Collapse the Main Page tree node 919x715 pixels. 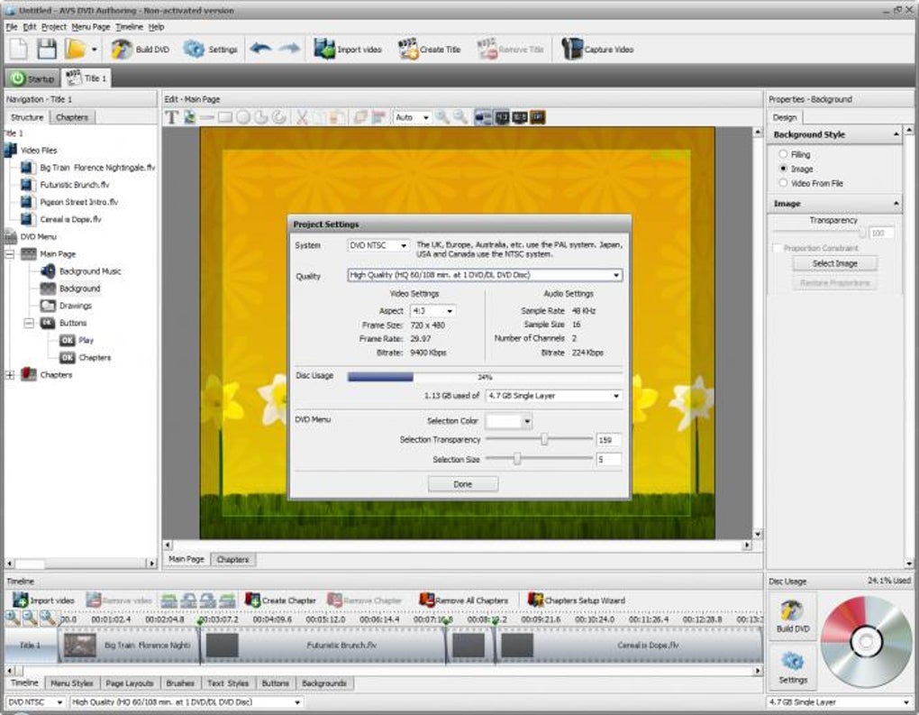(10, 253)
